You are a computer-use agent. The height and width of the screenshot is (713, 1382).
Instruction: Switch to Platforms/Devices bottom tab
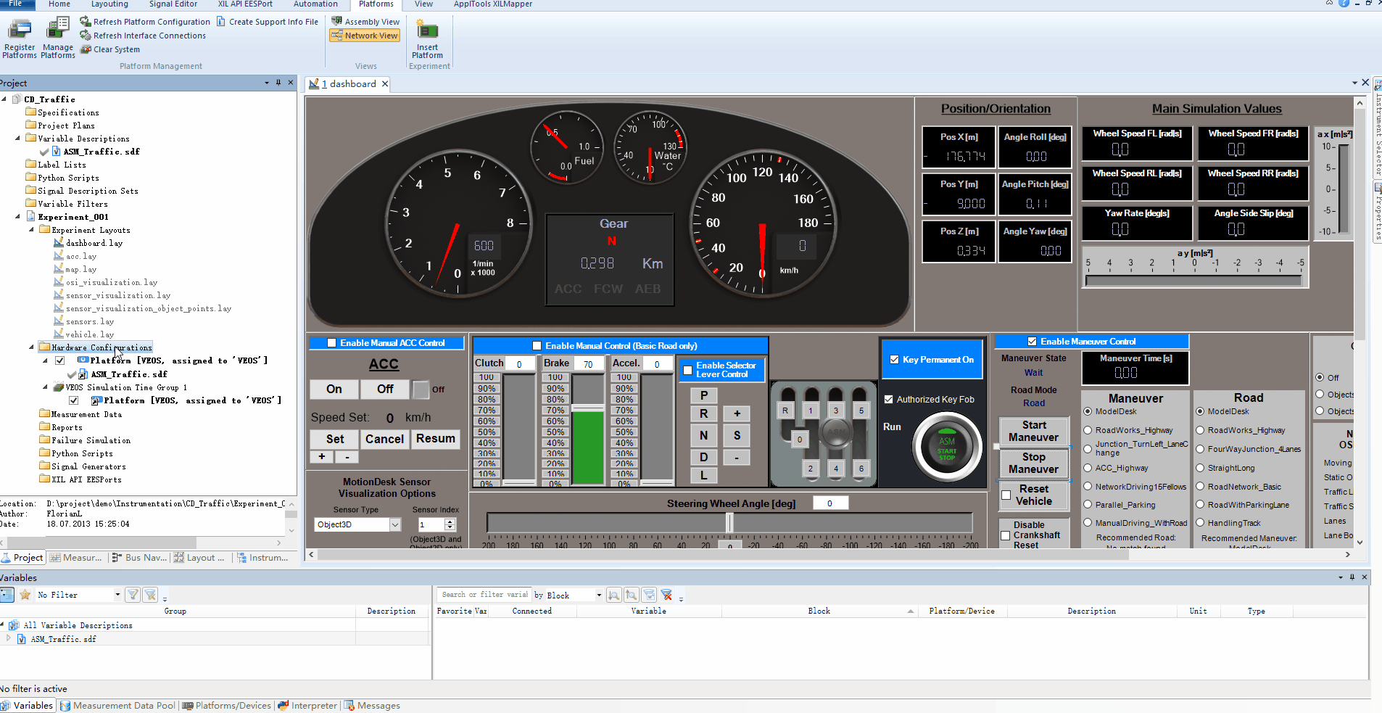[226, 705]
